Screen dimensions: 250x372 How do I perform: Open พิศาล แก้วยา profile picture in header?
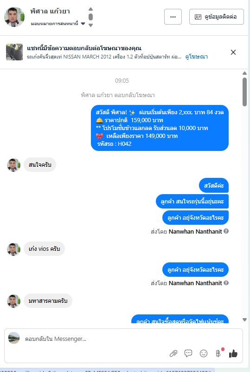click(x=14, y=17)
